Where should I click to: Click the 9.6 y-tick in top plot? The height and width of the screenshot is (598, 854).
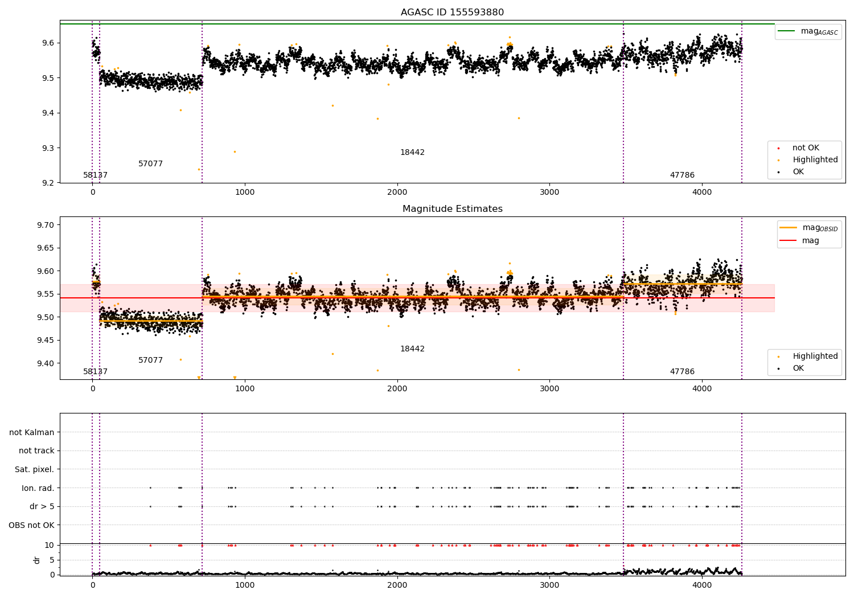[48, 43]
